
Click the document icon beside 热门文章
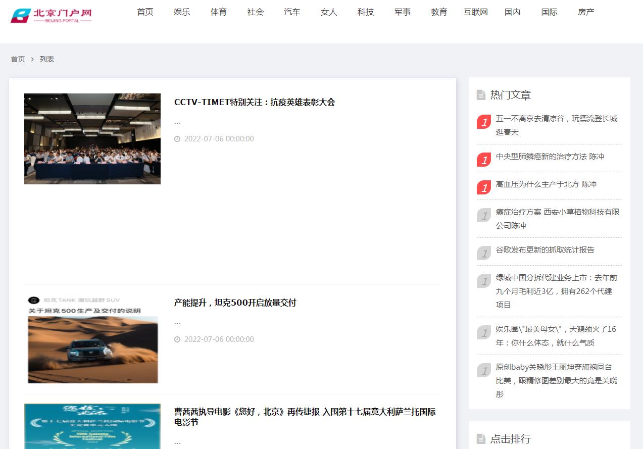pyautogui.click(x=481, y=95)
